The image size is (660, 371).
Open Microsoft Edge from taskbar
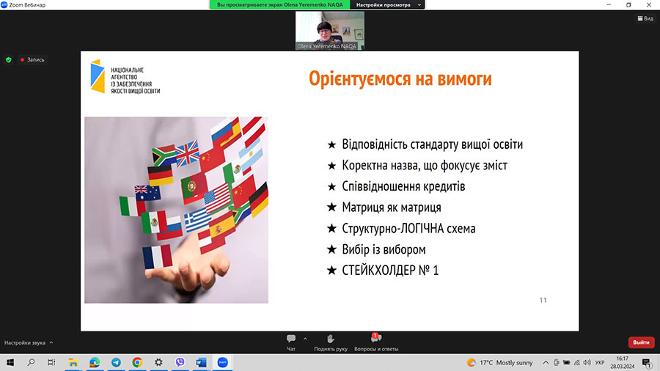(95, 362)
